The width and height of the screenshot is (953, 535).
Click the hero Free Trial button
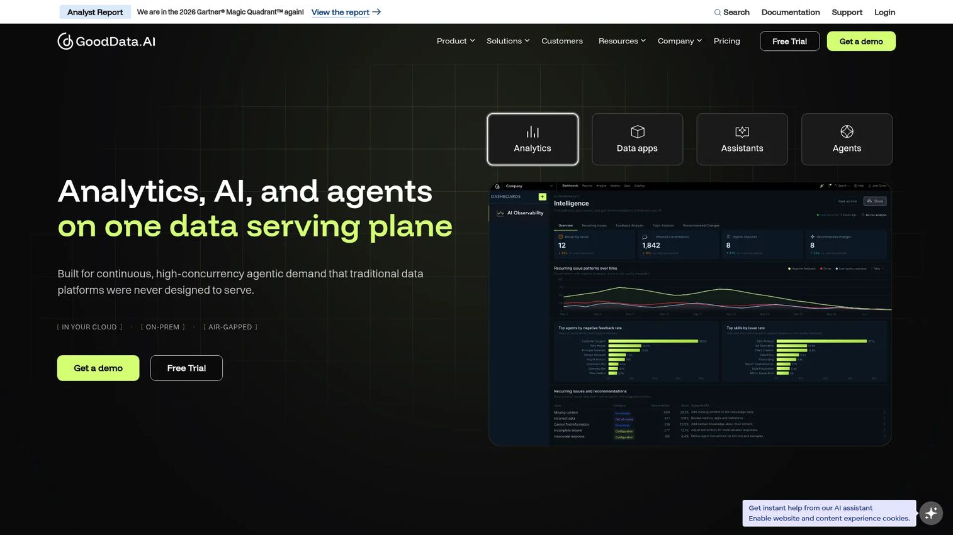click(x=186, y=368)
